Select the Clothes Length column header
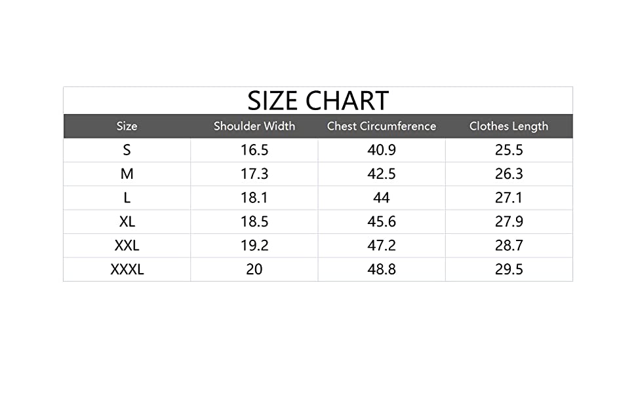 coord(509,126)
